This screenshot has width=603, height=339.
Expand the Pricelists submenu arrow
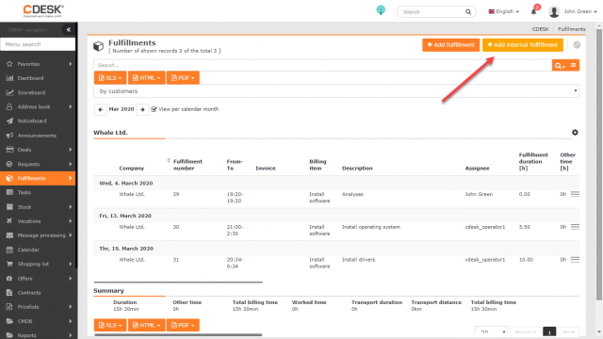pos(71,307)
